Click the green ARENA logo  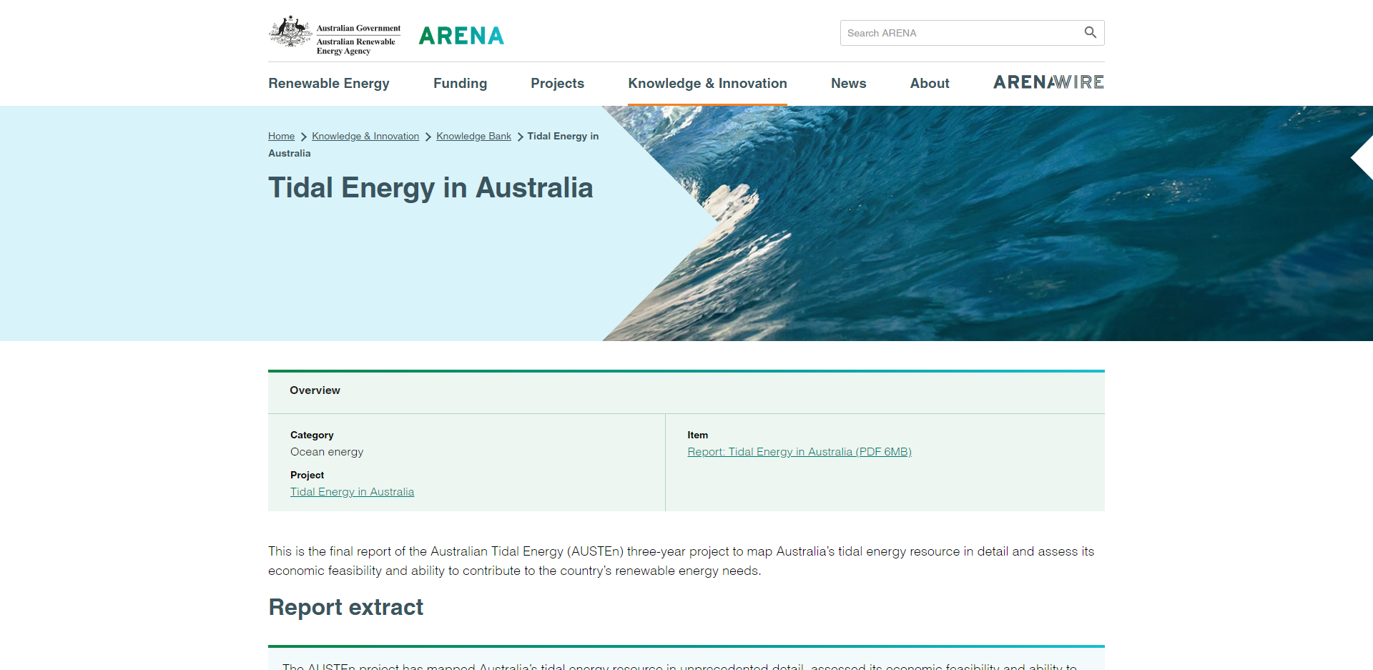461,36
